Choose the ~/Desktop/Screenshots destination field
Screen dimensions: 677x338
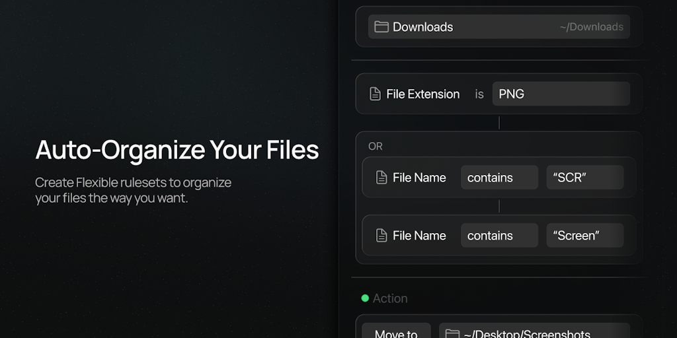point(534,331)
